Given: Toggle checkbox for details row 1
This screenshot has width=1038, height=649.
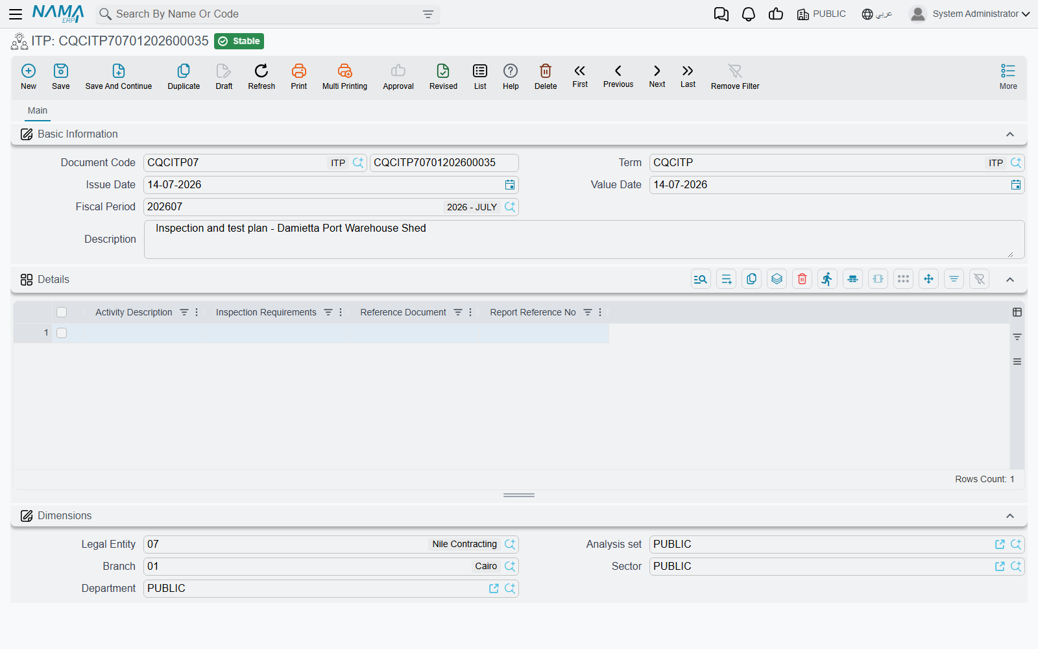Looking at the screenshot, I should 62,333.
